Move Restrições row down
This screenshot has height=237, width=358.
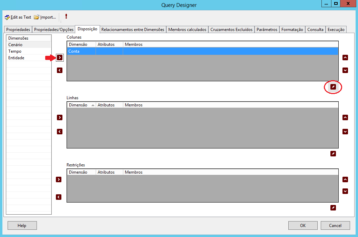click(345, 191)
